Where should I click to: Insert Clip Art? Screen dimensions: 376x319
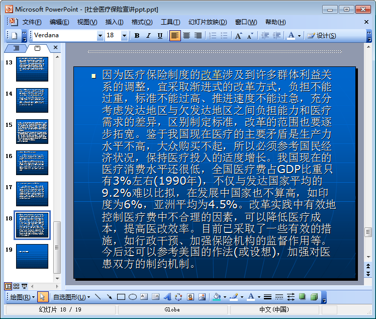tap(191, 297)
